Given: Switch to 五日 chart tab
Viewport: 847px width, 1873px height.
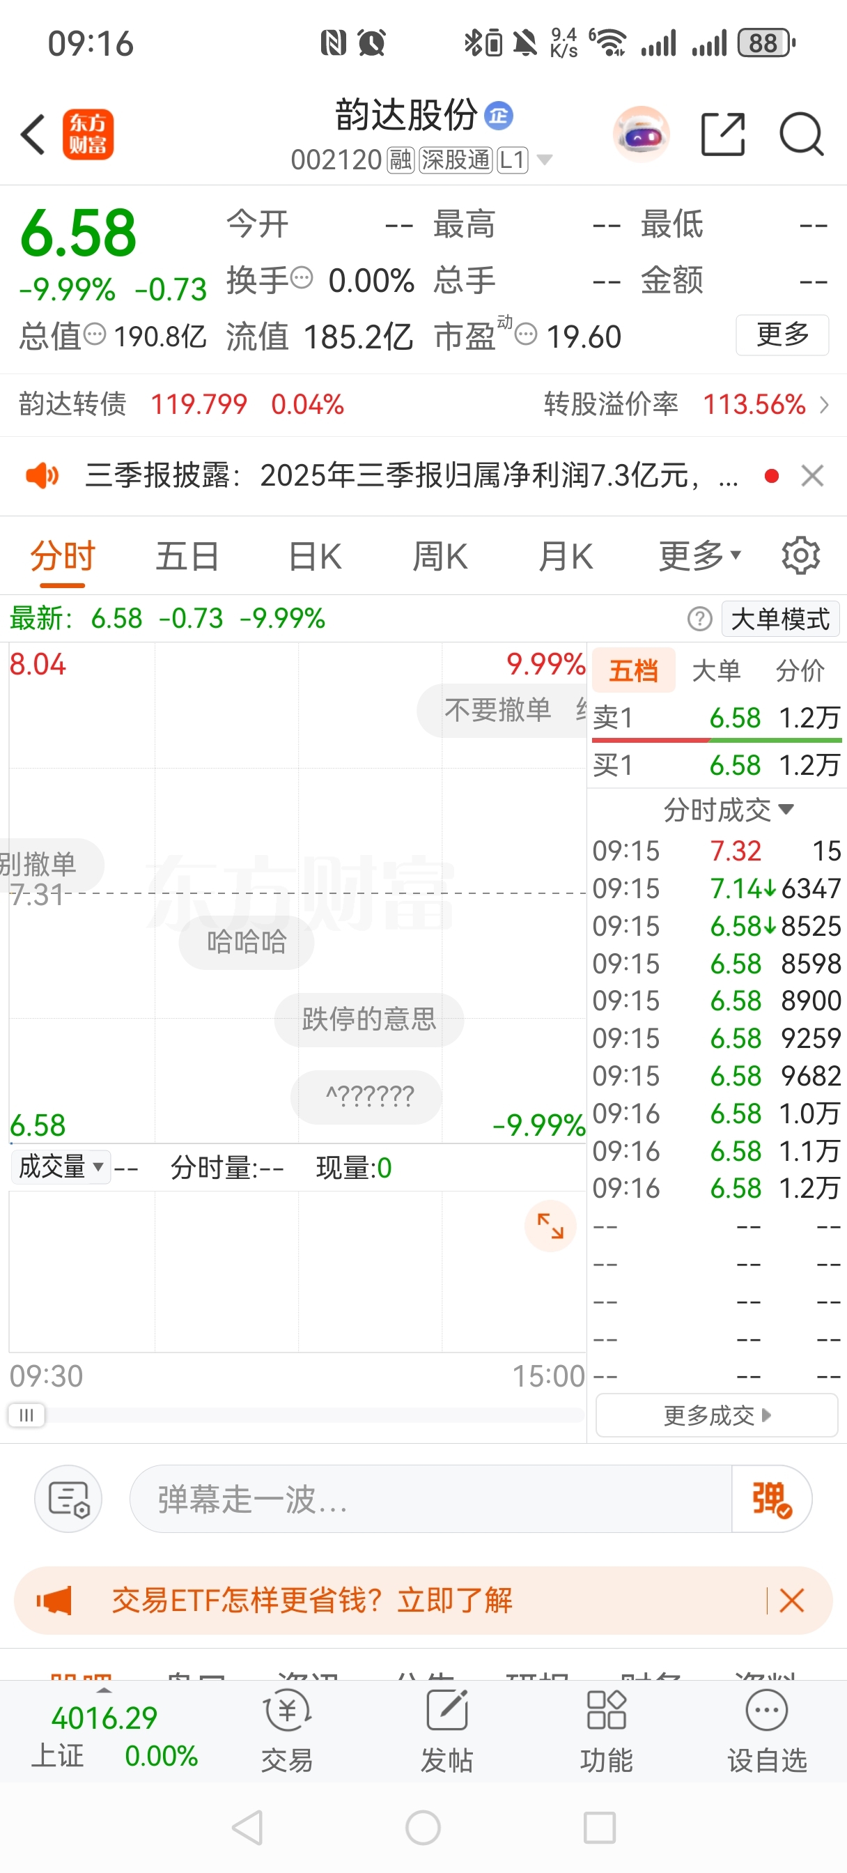Looking at the screenshot, I should point(187,557).
